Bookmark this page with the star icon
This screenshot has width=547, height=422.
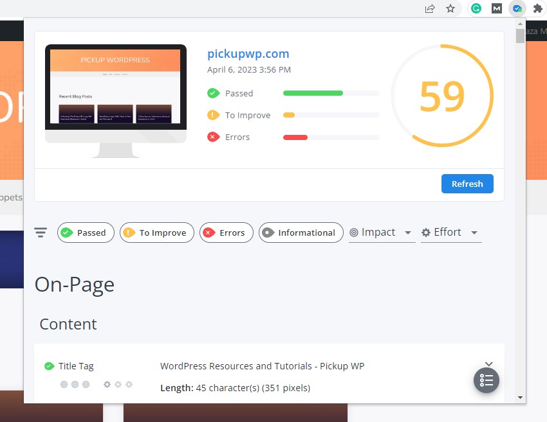[x=450, y=8]
